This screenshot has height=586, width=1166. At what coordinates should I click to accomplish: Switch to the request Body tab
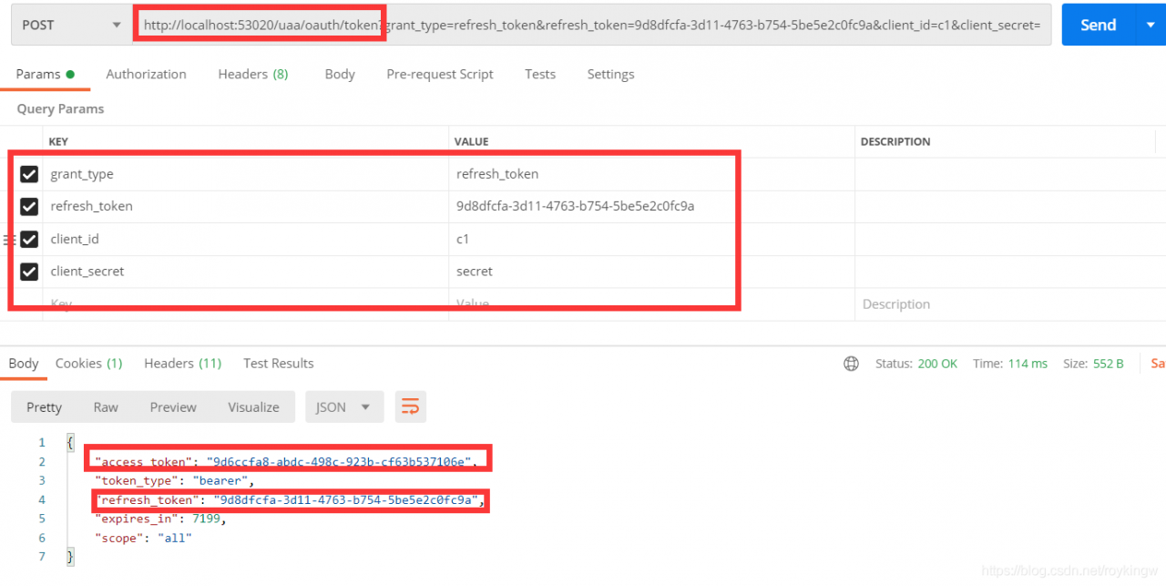[340, 74]
